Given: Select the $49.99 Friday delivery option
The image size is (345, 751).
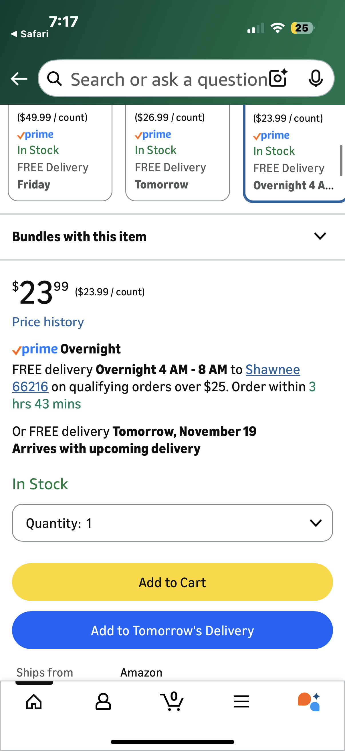Looking at the screenshot, I should [x=60, y=152].
